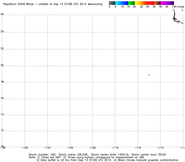Click the small black dash mark near 19N
Screen dimensions: 185x162
(149, 75)
